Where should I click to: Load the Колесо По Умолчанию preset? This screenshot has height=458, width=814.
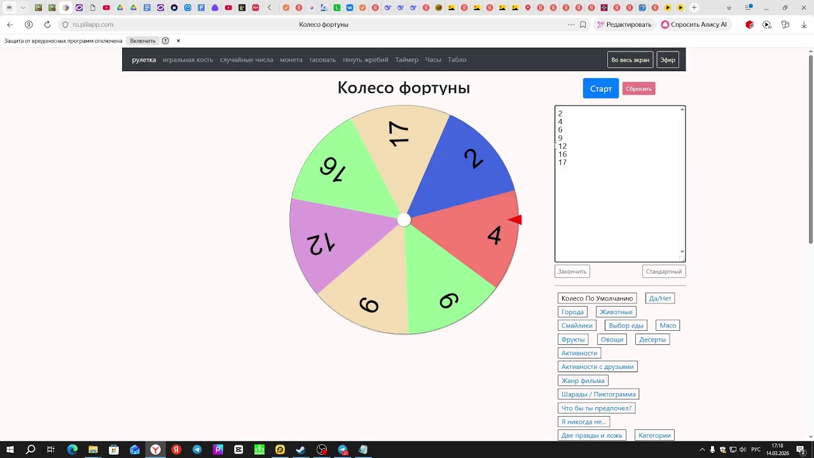(597, 298)
